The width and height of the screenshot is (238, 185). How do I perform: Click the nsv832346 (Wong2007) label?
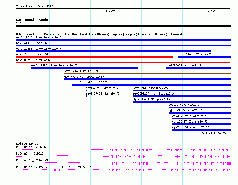tap(217, 133)
